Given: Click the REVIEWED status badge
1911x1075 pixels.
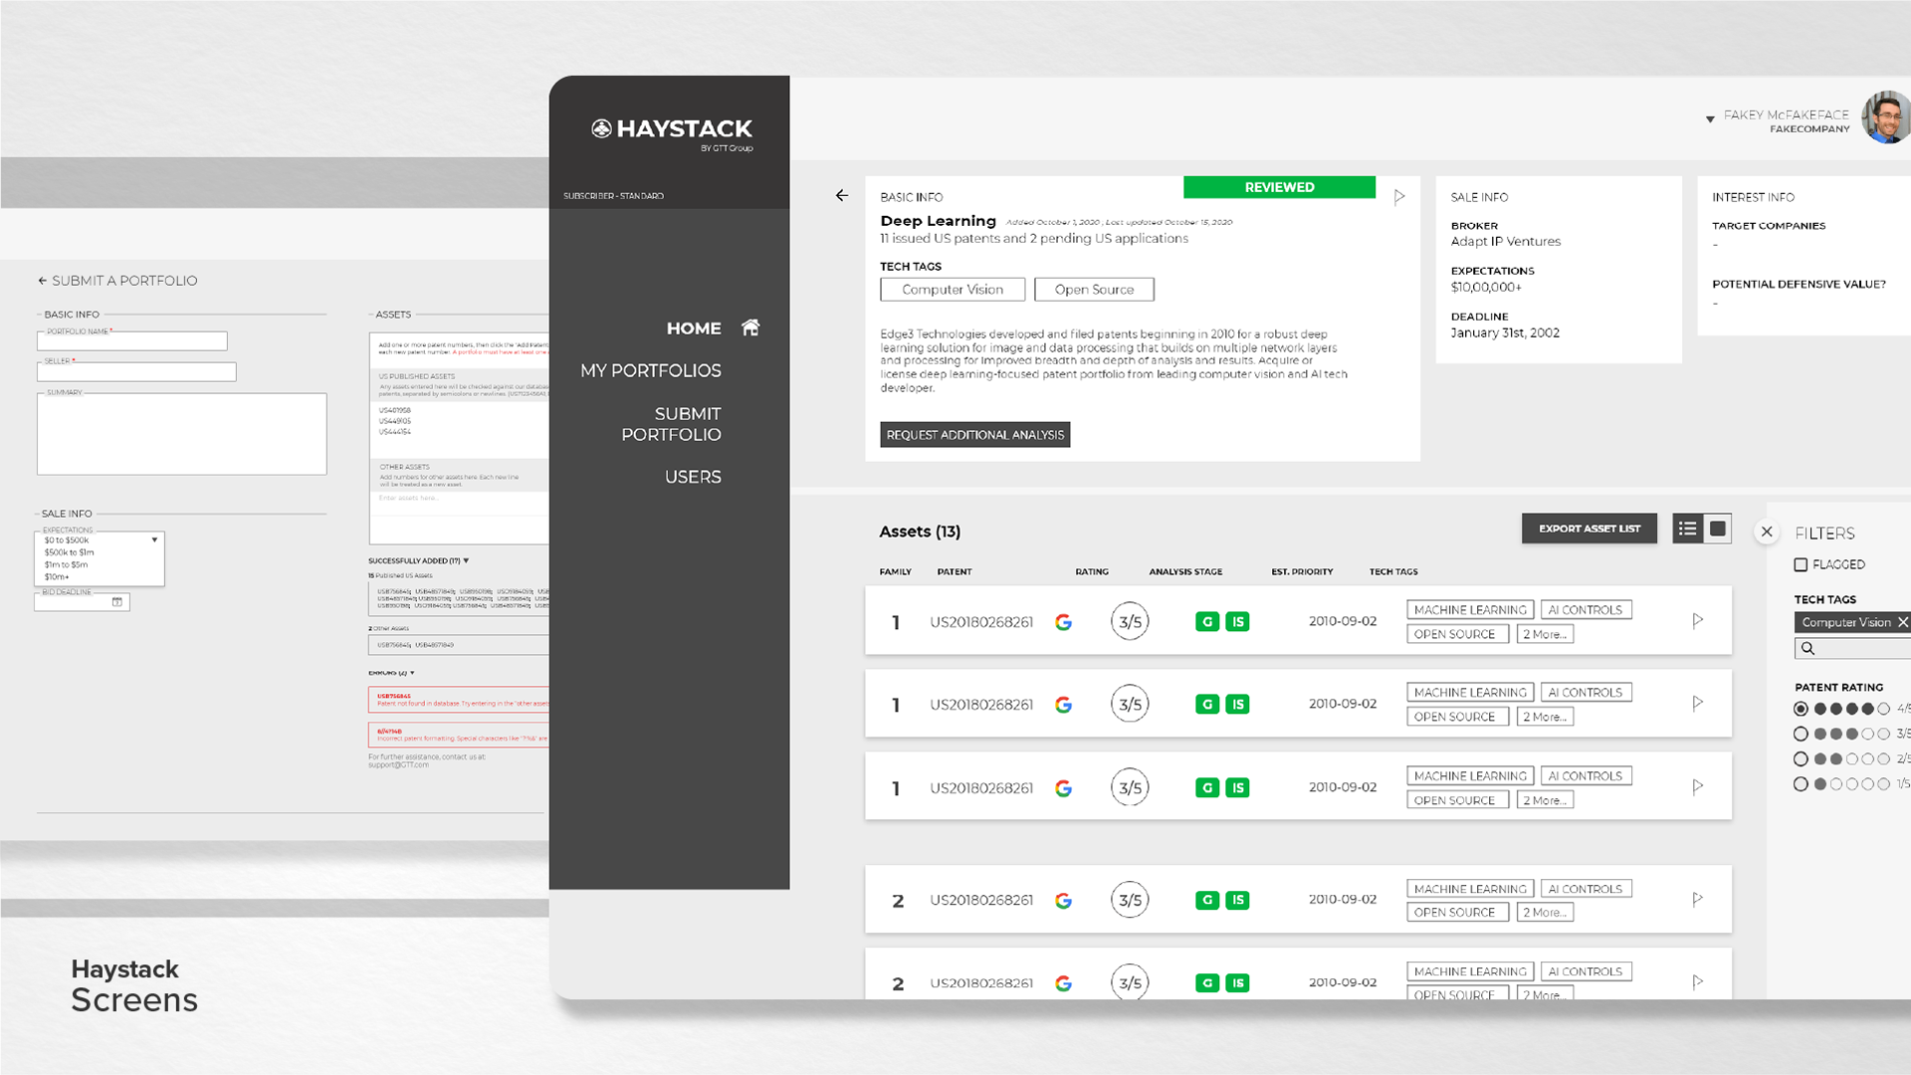Looking at the screenshot, I should click(1279, 187).
